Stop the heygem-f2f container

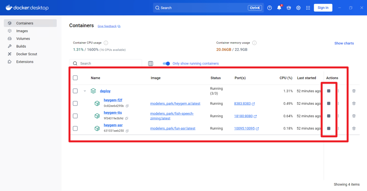tap(329, 103)
